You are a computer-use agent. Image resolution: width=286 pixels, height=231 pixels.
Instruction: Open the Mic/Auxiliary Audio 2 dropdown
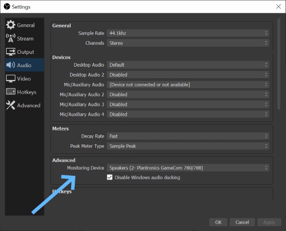188,94
